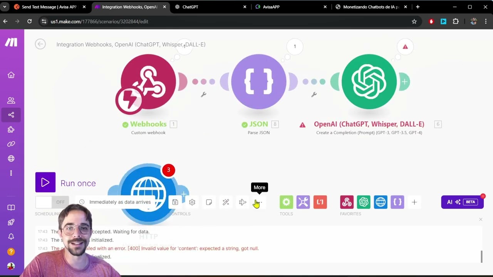Open Scenarios share icon in sidebar

[x=11, y=115]
